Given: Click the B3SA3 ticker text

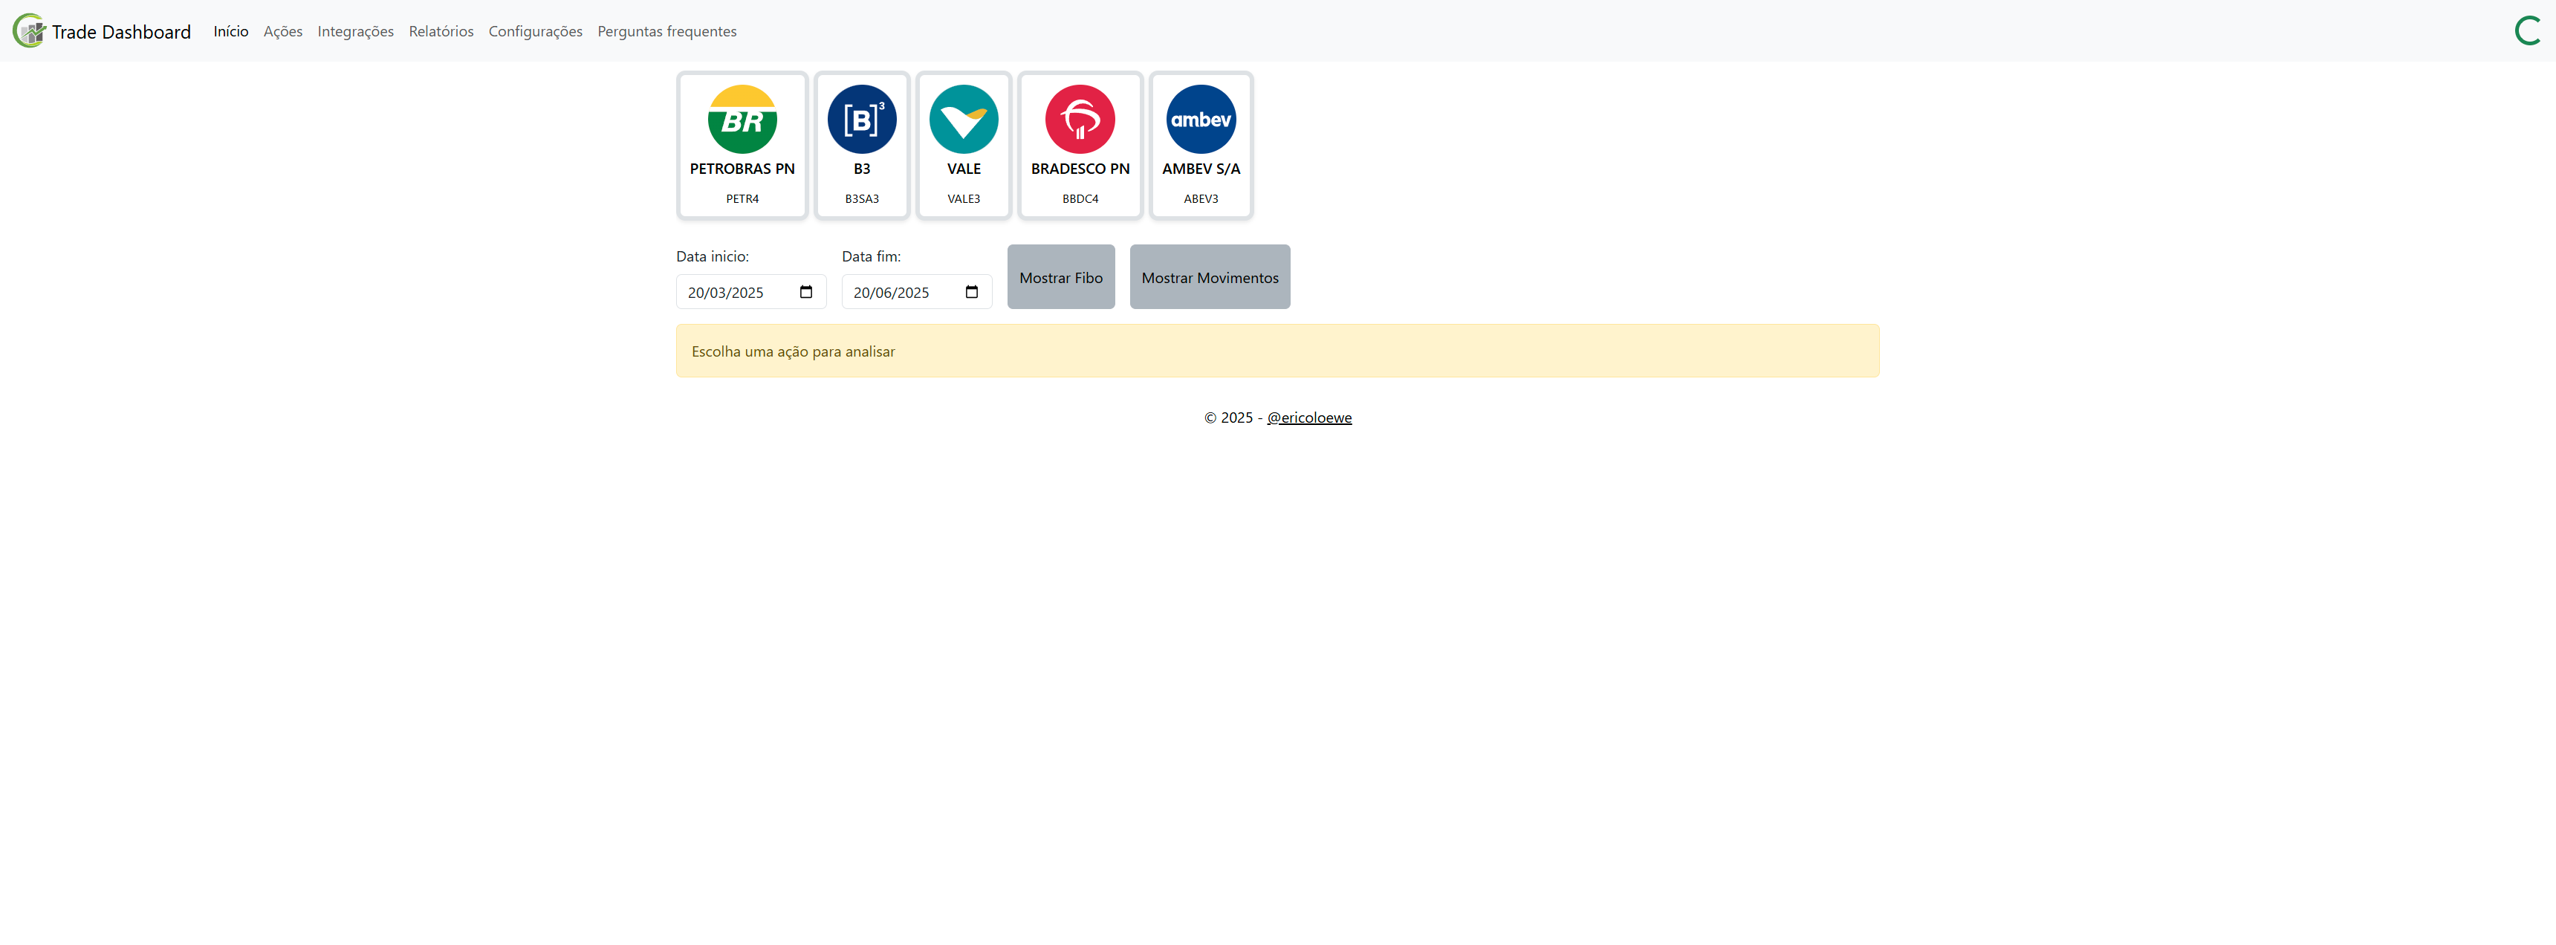Looking at the screenshot, I should [861, 198].
